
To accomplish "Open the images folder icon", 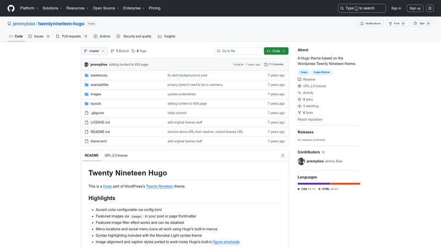I will 87,94.
